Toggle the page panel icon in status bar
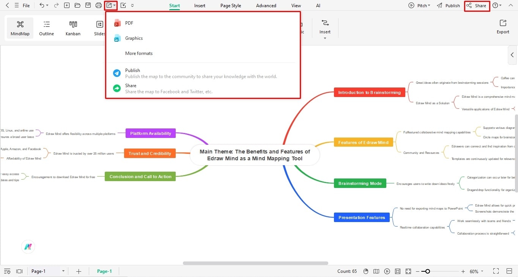This screenshot has height=277, width=518. [19, 271]
